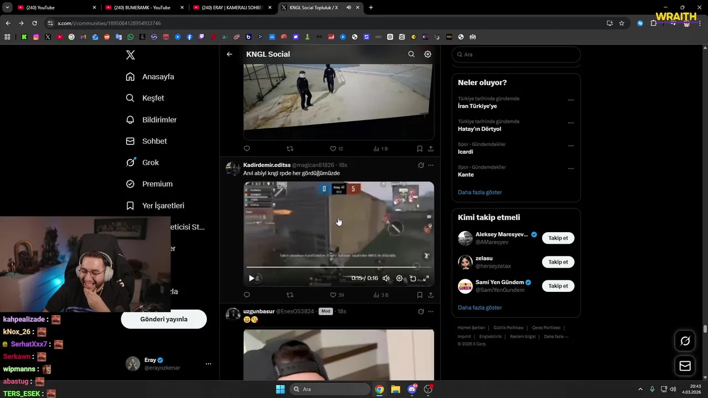Select Premium in the sidebar
The image size is (708, 398).
click(x=149, y=184)
